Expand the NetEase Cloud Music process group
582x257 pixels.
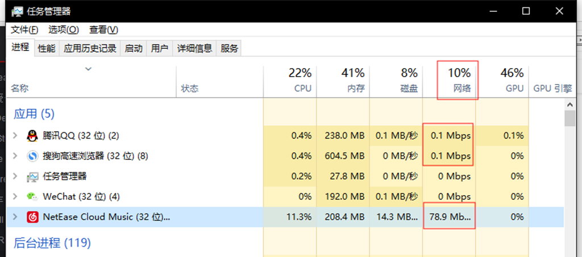(x=15, y=217)
